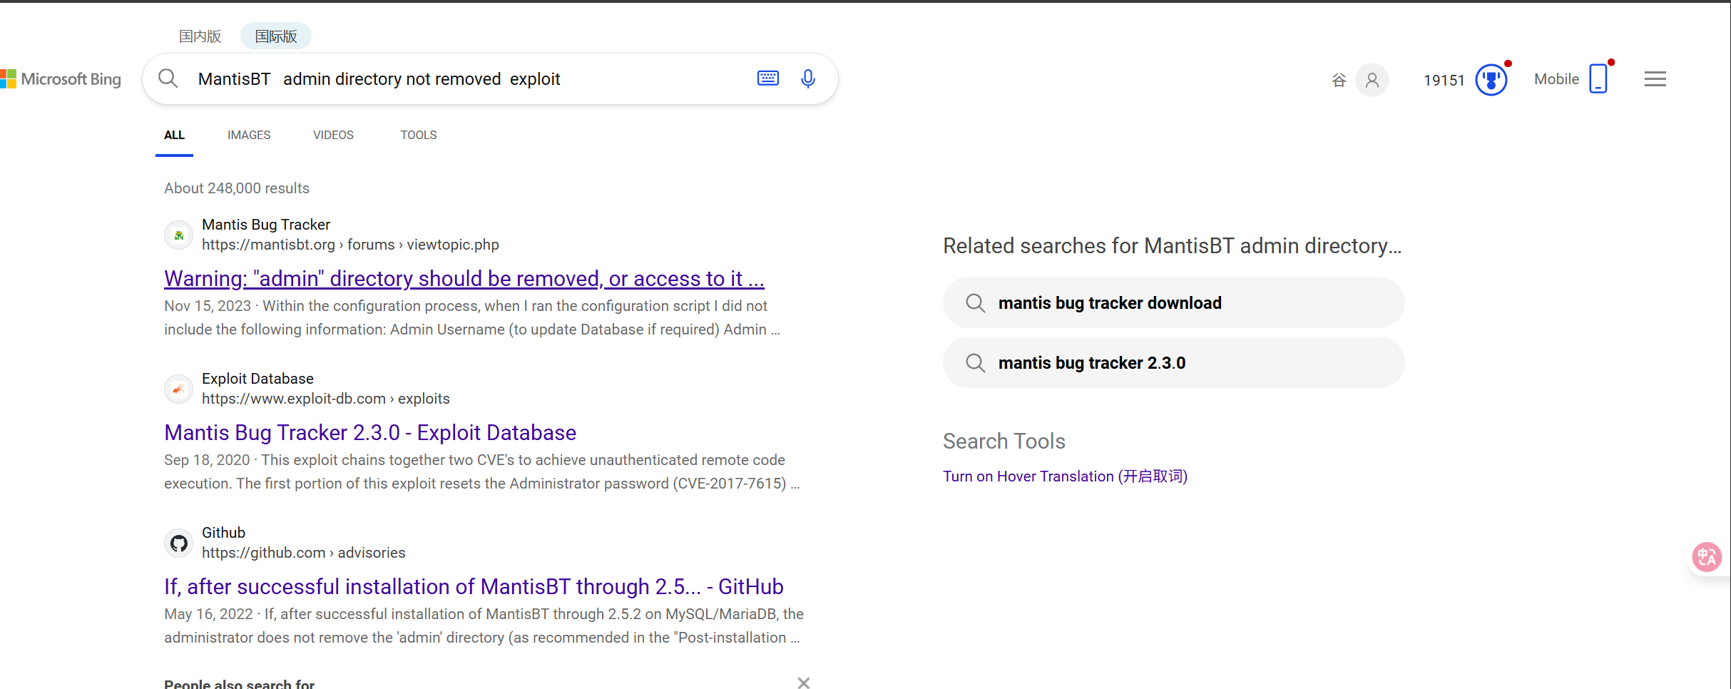
Task: Click the Github site name
Action: (x=223, y=533)
